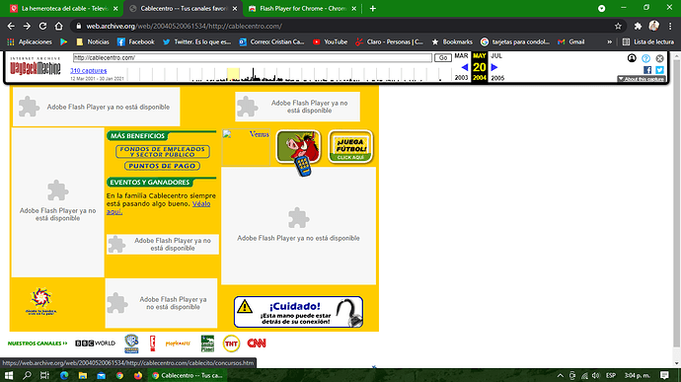Click the highlighted 2004 timeline sparkline
The image size is (681, 382).
233,74
